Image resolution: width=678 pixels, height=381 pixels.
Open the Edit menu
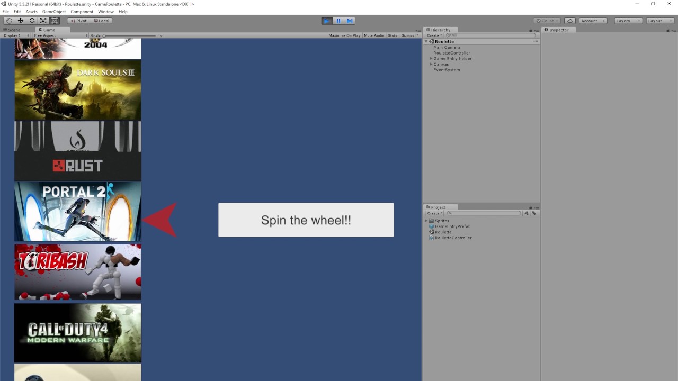(x=17, y=12)
